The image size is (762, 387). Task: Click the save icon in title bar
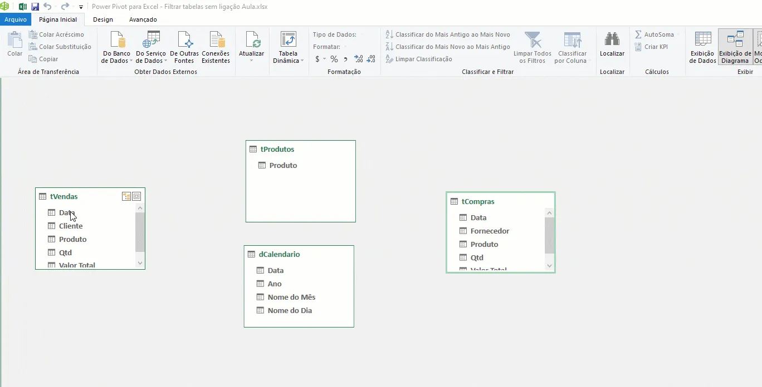coord(35,7)
